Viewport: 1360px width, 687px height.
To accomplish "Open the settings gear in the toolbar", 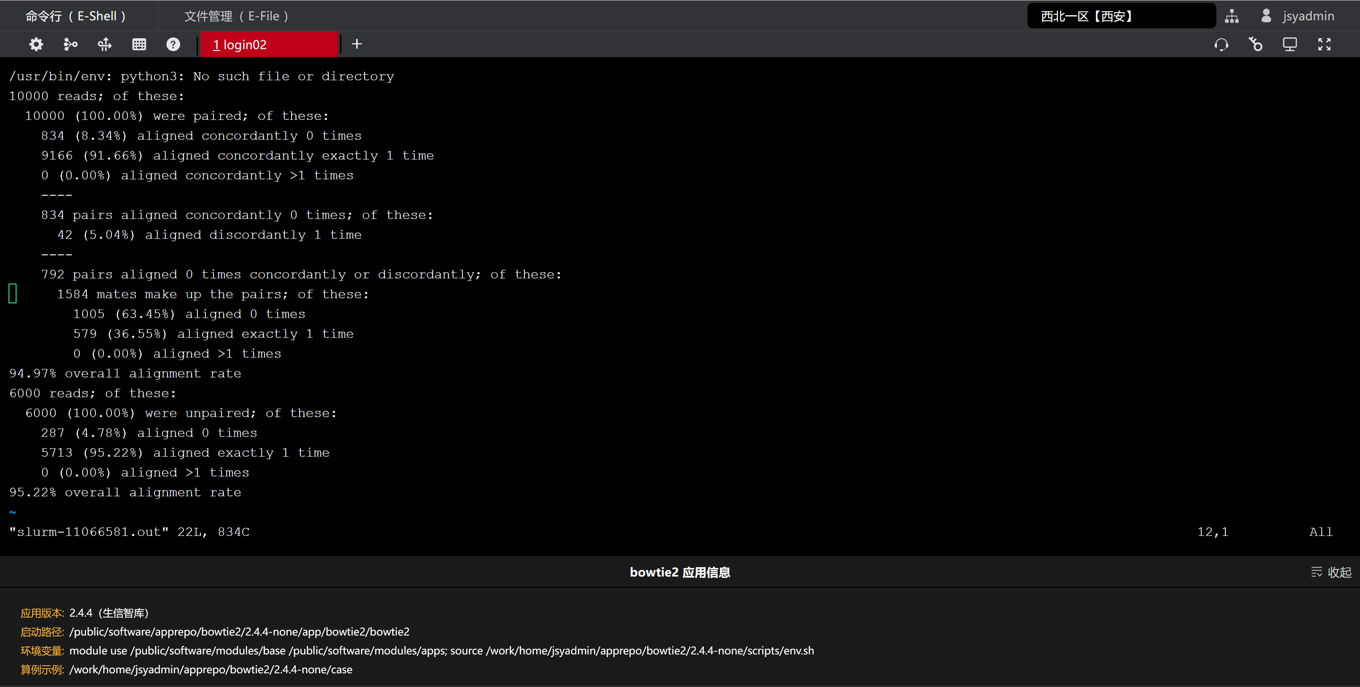I will point(36,44).
